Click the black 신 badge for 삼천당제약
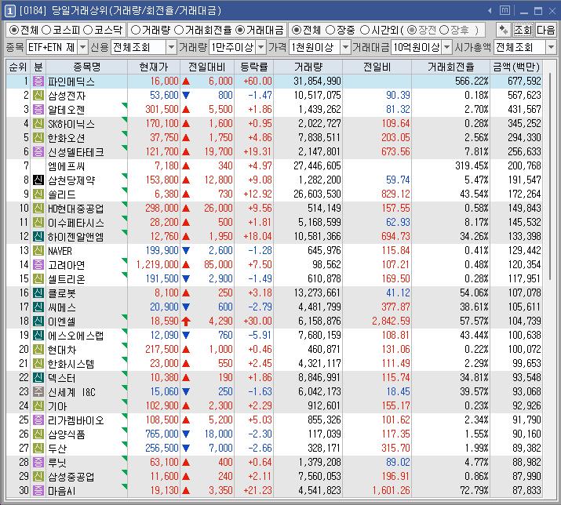This screenshot has height=505, width=561. coord(38,180)
